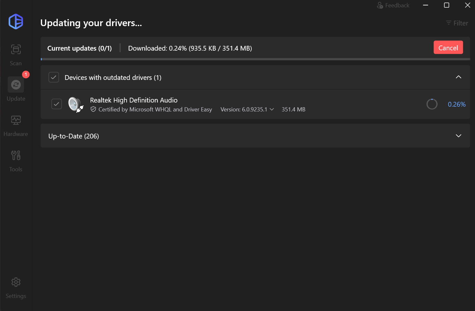Click the Driver Easy logo icon

tap(16, 22)
